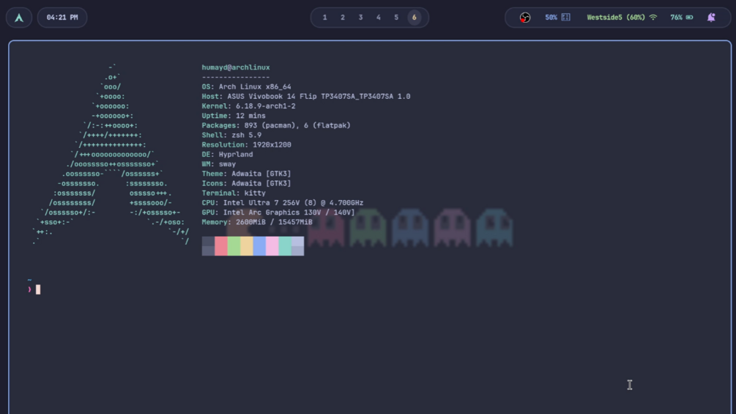Click the humayd@archlinux title text
This screenshot has width=736, height=414.
click(x=236, y=67)
